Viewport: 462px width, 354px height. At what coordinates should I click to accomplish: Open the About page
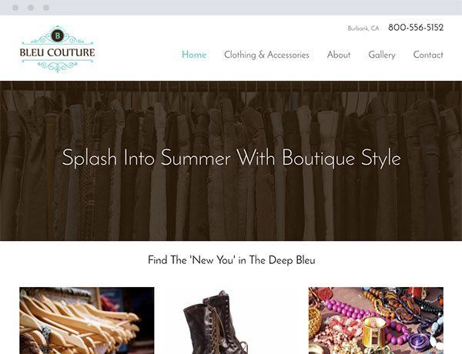pyautogui.click(x=339, y=55)
